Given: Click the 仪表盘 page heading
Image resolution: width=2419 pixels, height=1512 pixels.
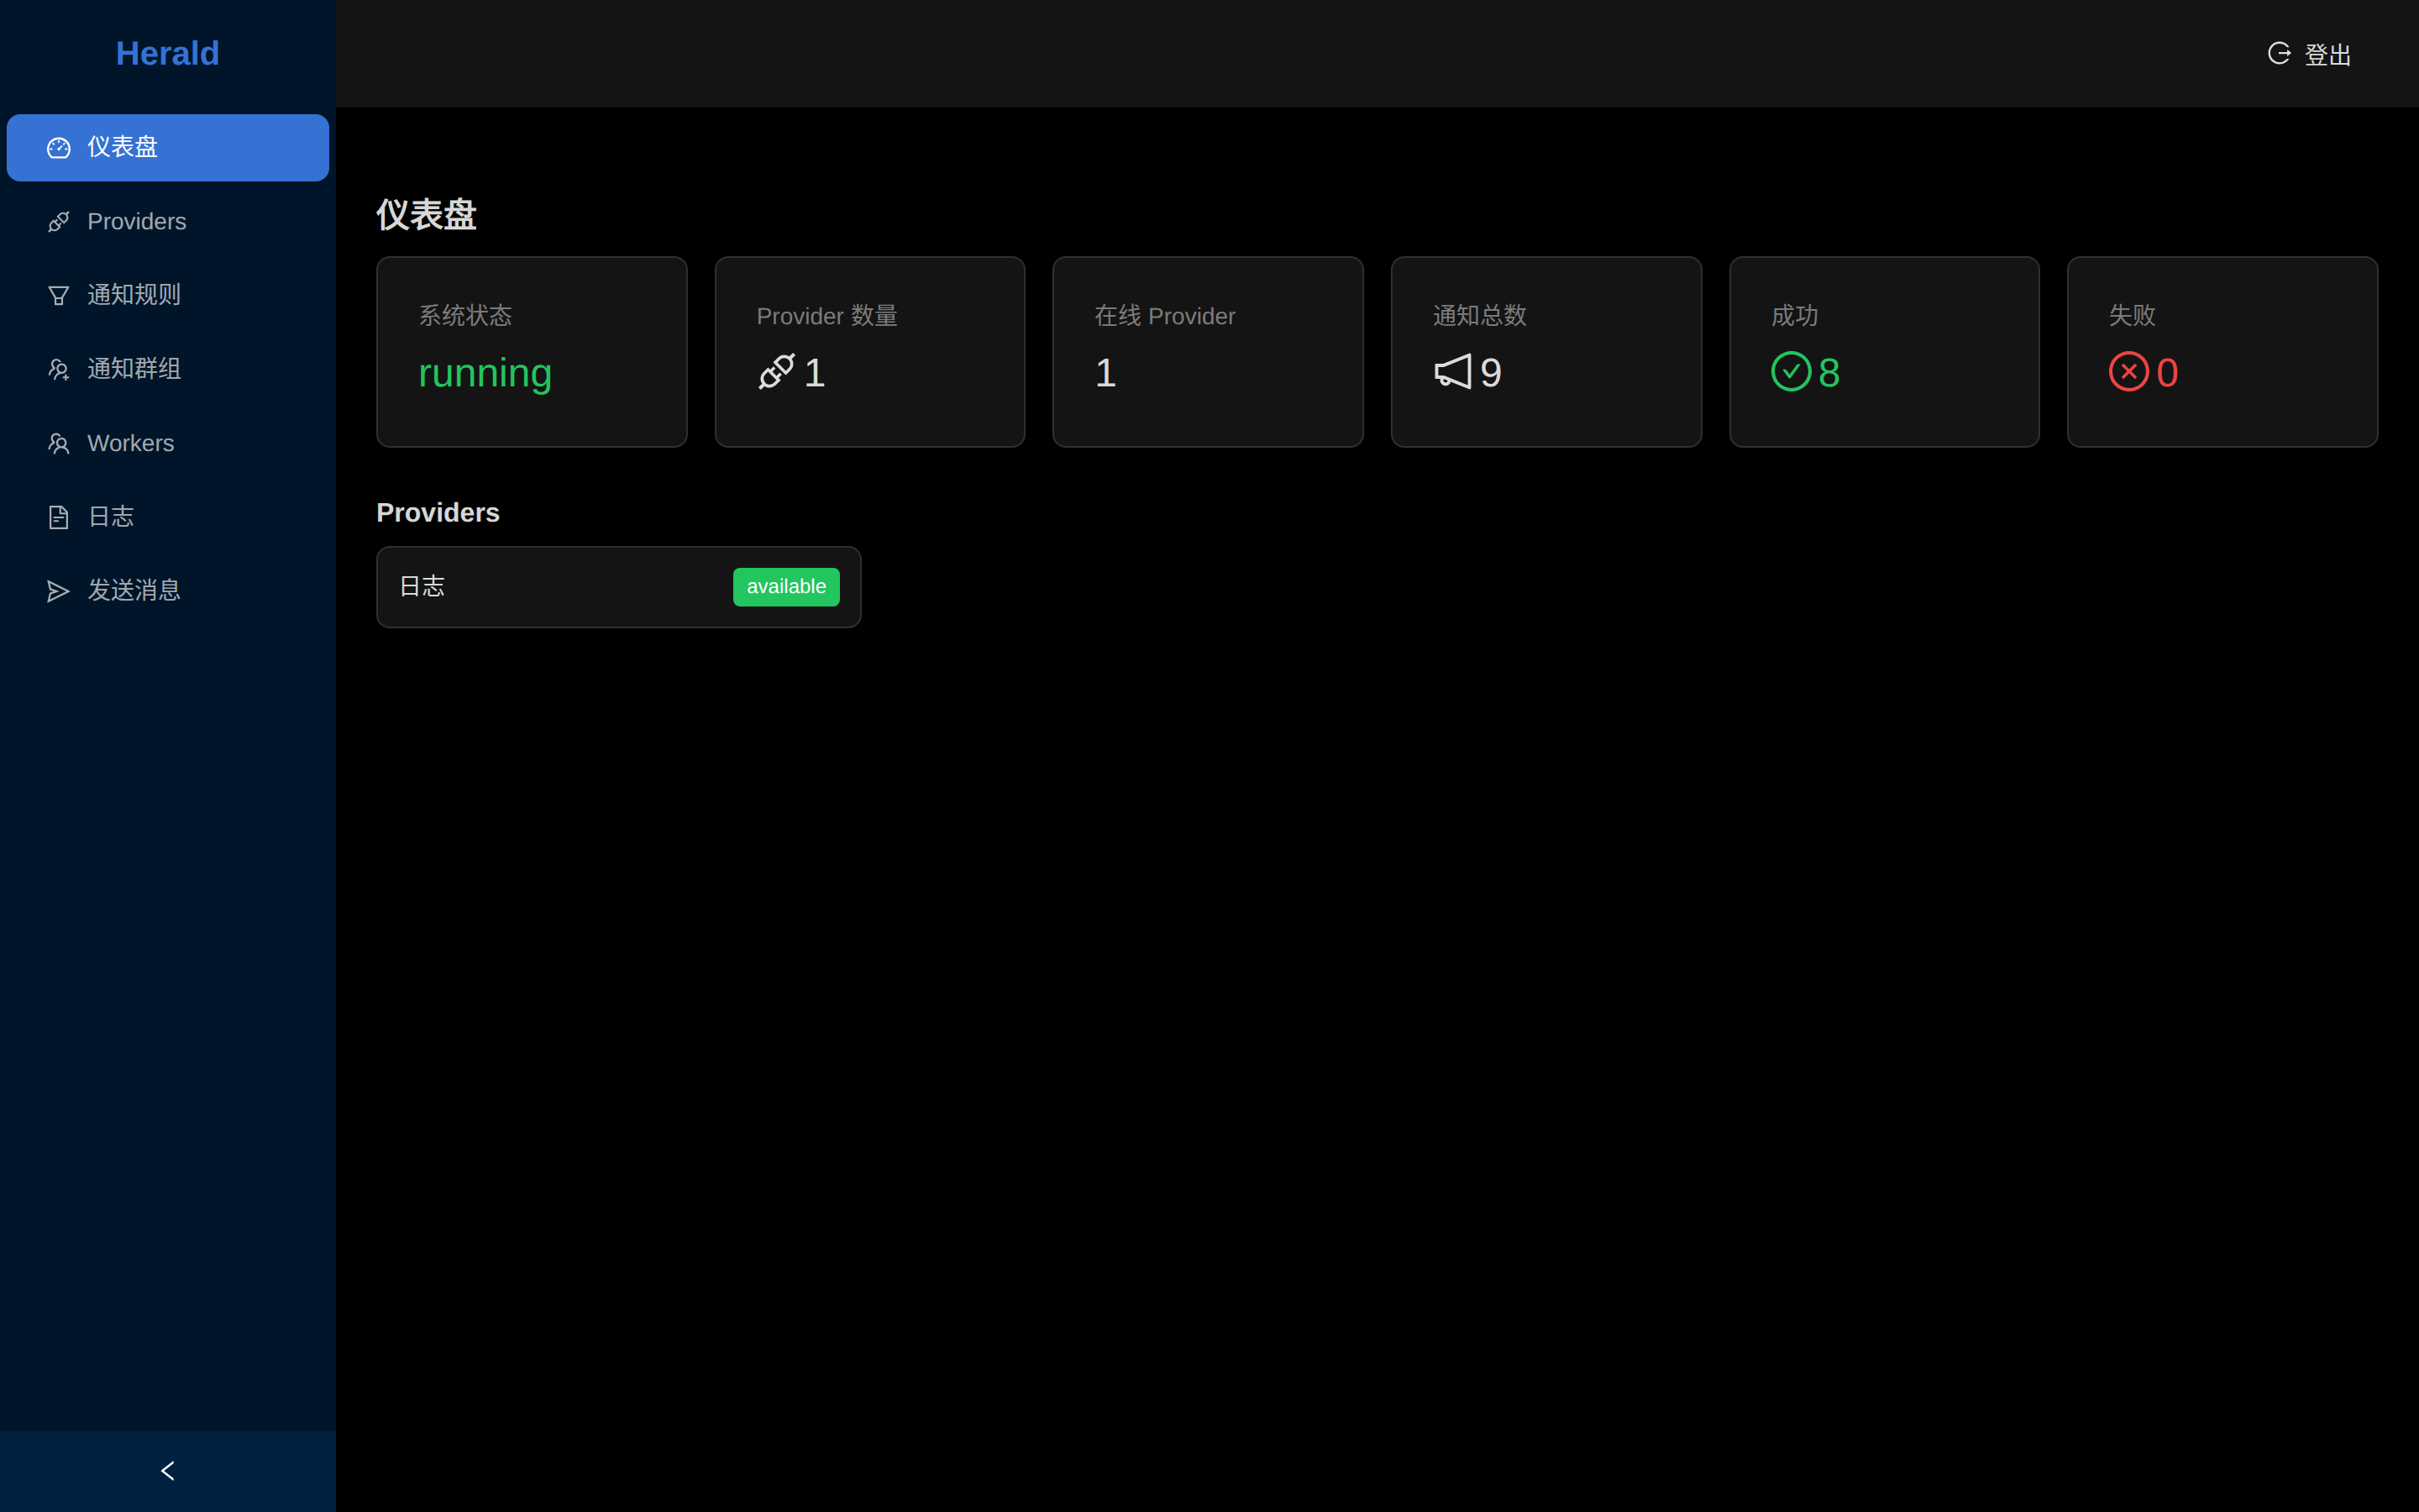Looking at the screenshot, I should click(427, 215).
